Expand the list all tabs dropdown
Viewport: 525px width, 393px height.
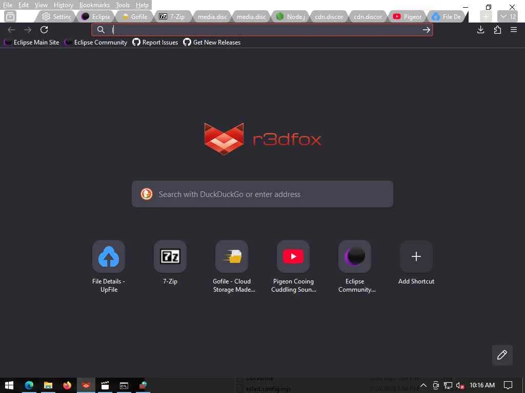pos(508,16)
